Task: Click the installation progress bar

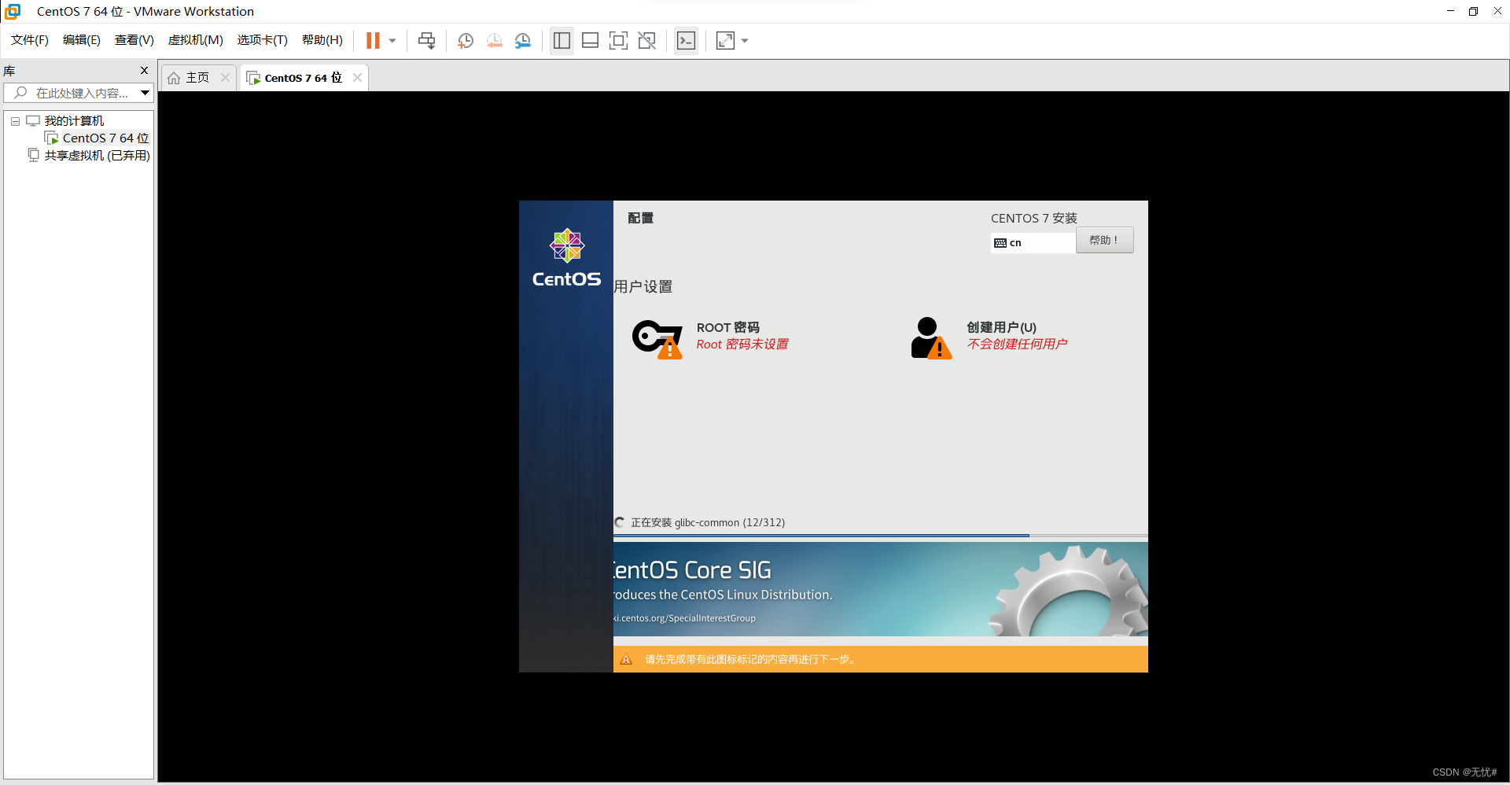Action: [x=880, y=536]
